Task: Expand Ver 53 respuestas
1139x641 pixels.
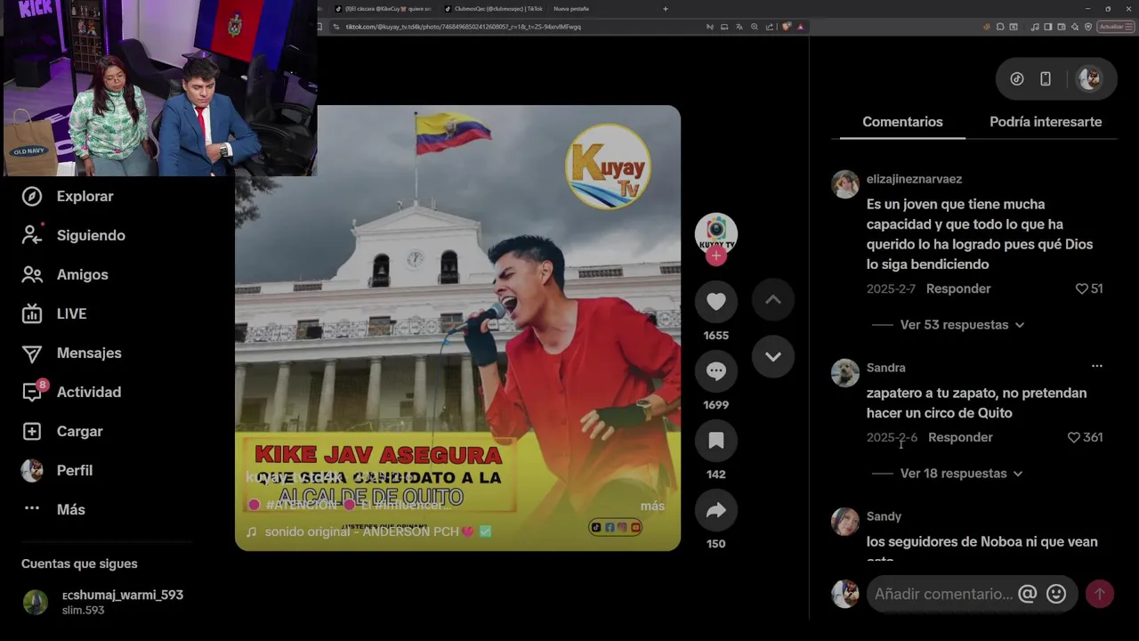Action: (962, 325)
